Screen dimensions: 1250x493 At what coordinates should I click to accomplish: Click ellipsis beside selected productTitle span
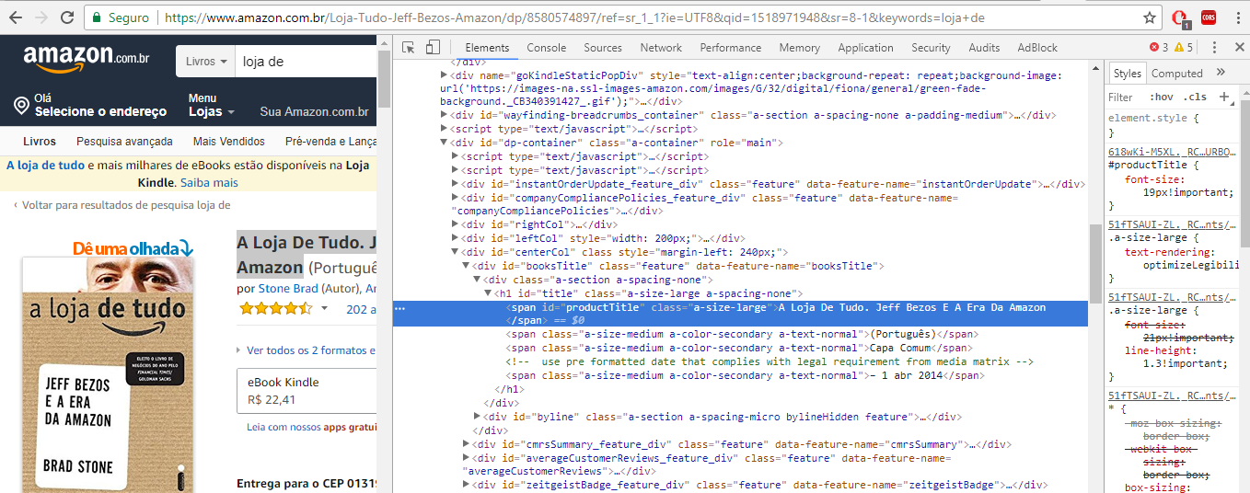point(399,308)
